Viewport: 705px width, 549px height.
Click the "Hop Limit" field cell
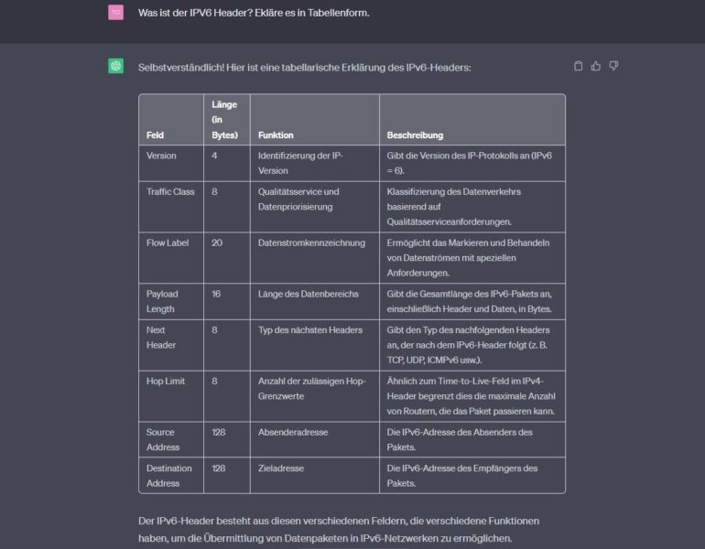coord(166,381)
